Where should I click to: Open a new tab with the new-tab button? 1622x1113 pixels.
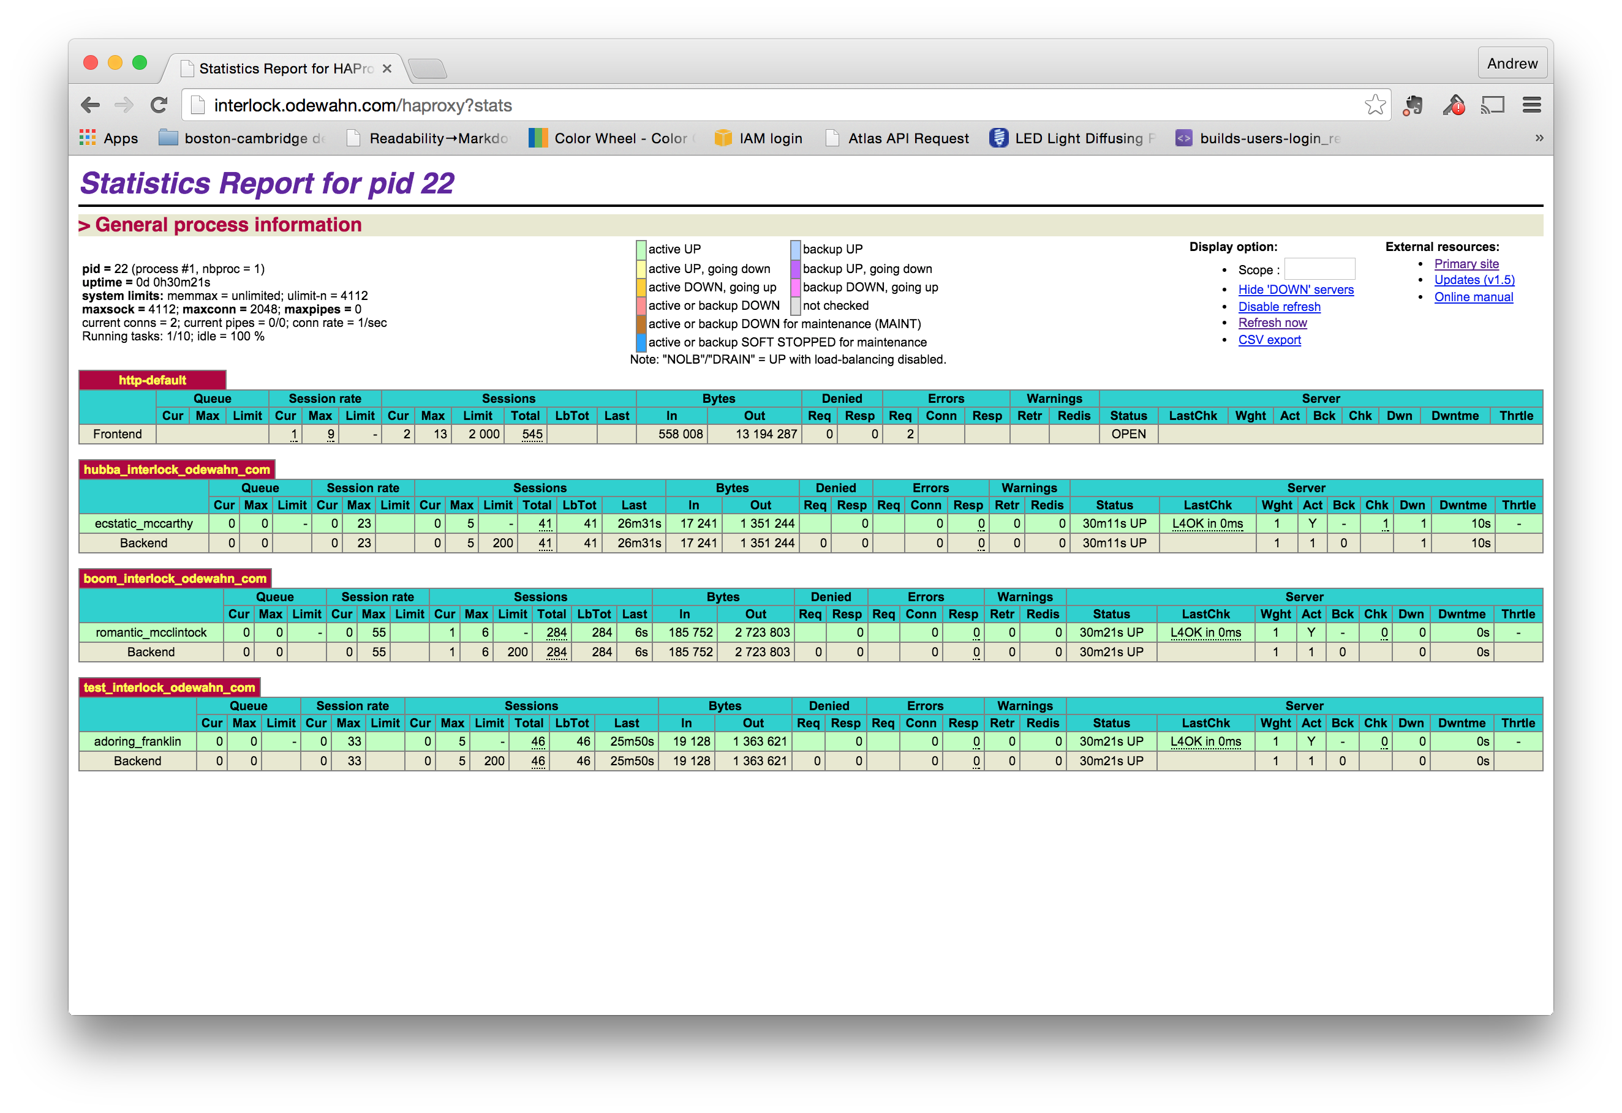tap(427, 69)
